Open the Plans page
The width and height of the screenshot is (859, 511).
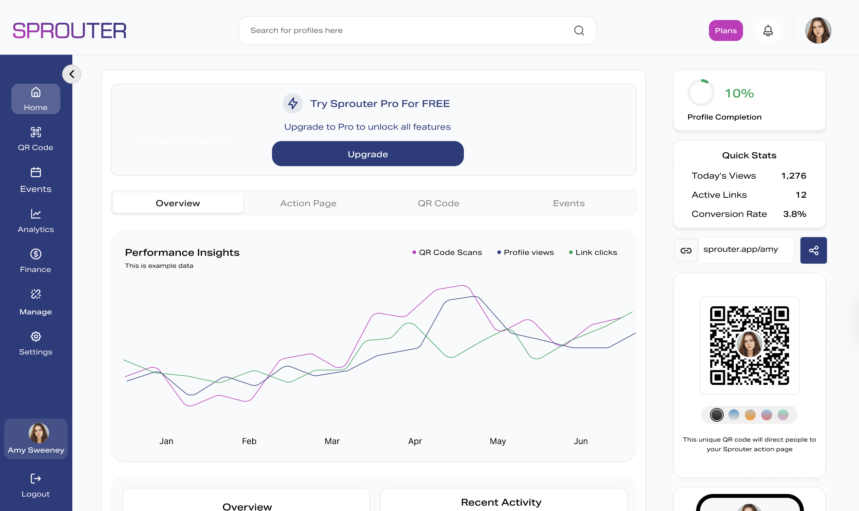[x=726, y=30]
